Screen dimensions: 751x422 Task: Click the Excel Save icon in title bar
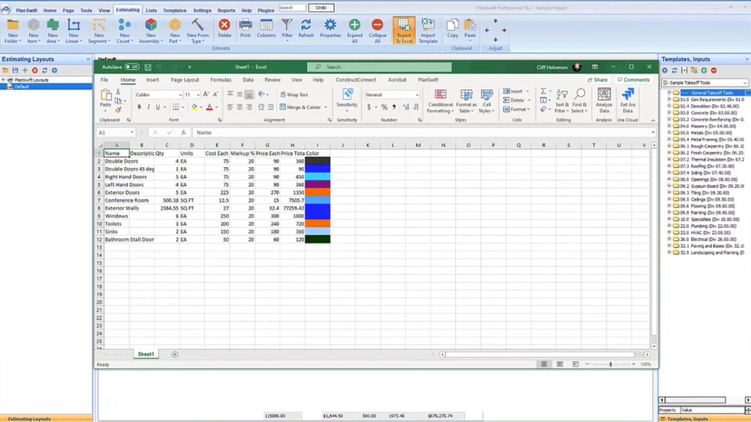(148, 67)
